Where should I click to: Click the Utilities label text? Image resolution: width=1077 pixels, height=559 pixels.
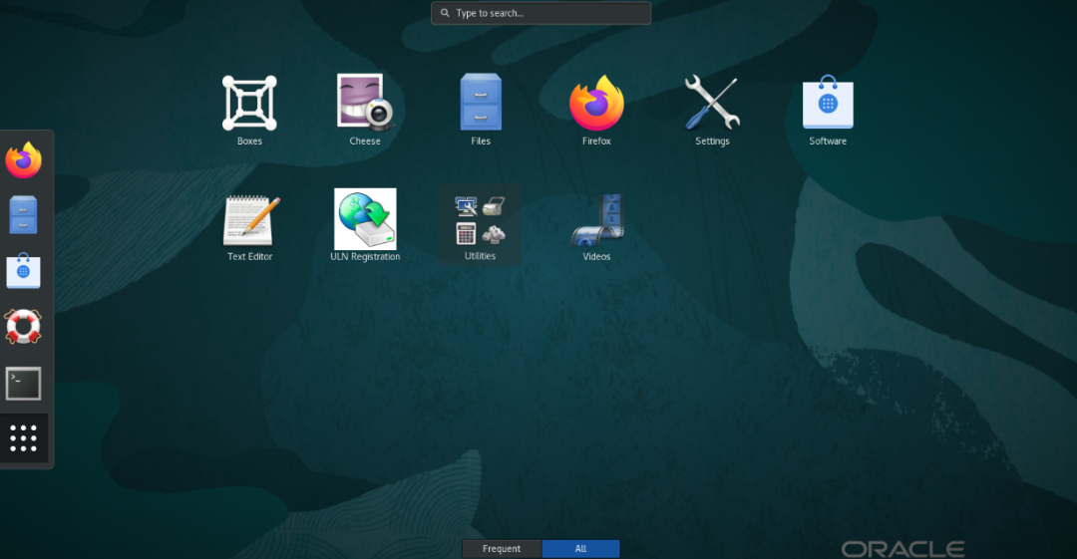pos(480,255)
